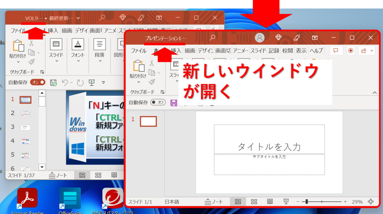Click the pen and sparkle icon in the VOL9 window
This screenshot has width=383, height=214.
point(141,18)
